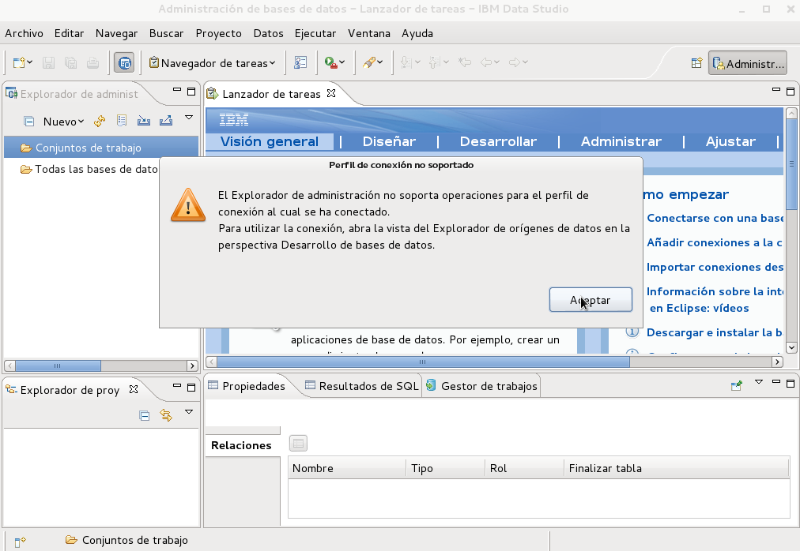Select the Lanzador de tareas tab
800x551 pixels.
pyautogui.click(x=271, y=94)
